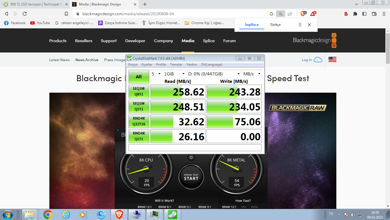Open the Facebook bookmark
Screen dimensions: 390x220
coord(15,23)
